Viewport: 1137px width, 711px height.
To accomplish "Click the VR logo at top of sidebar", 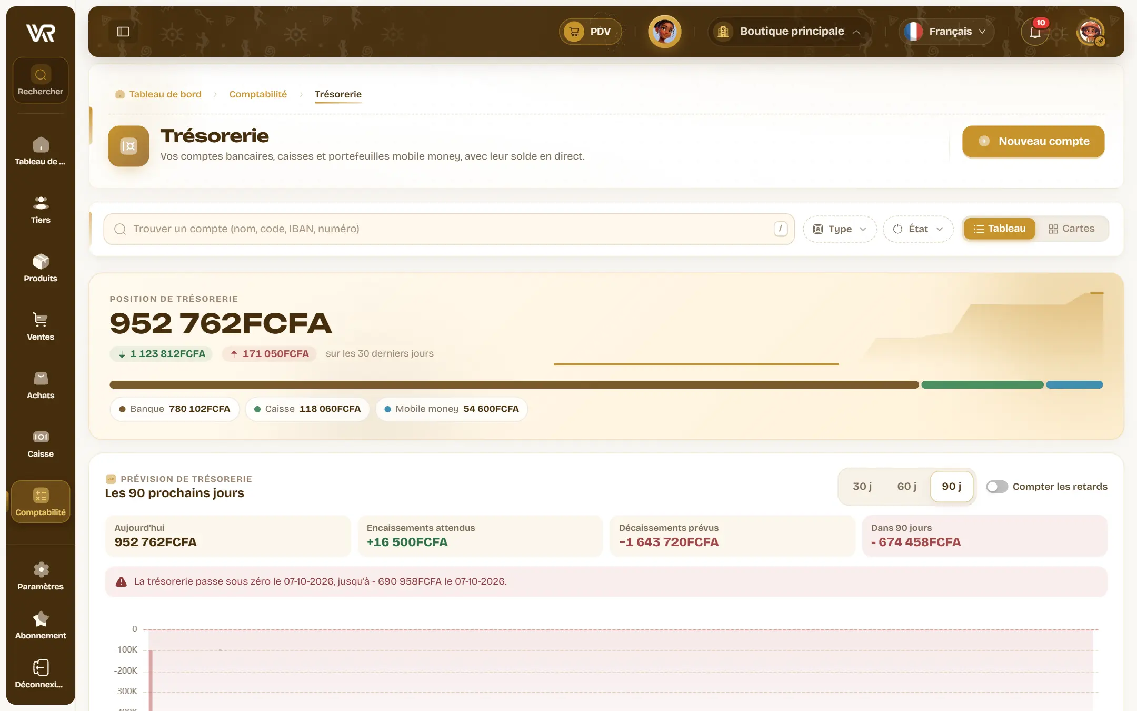I will click(41, 33).
